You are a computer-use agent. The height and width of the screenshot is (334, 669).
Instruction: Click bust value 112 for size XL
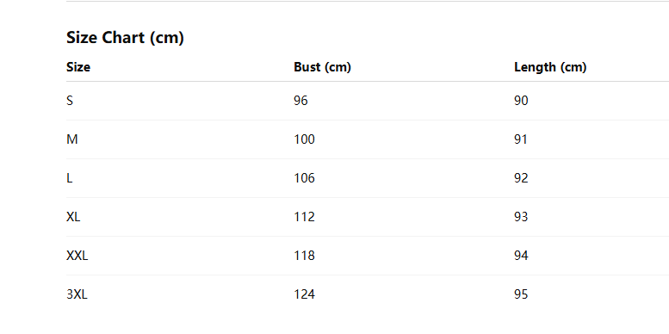pos(305,217)
